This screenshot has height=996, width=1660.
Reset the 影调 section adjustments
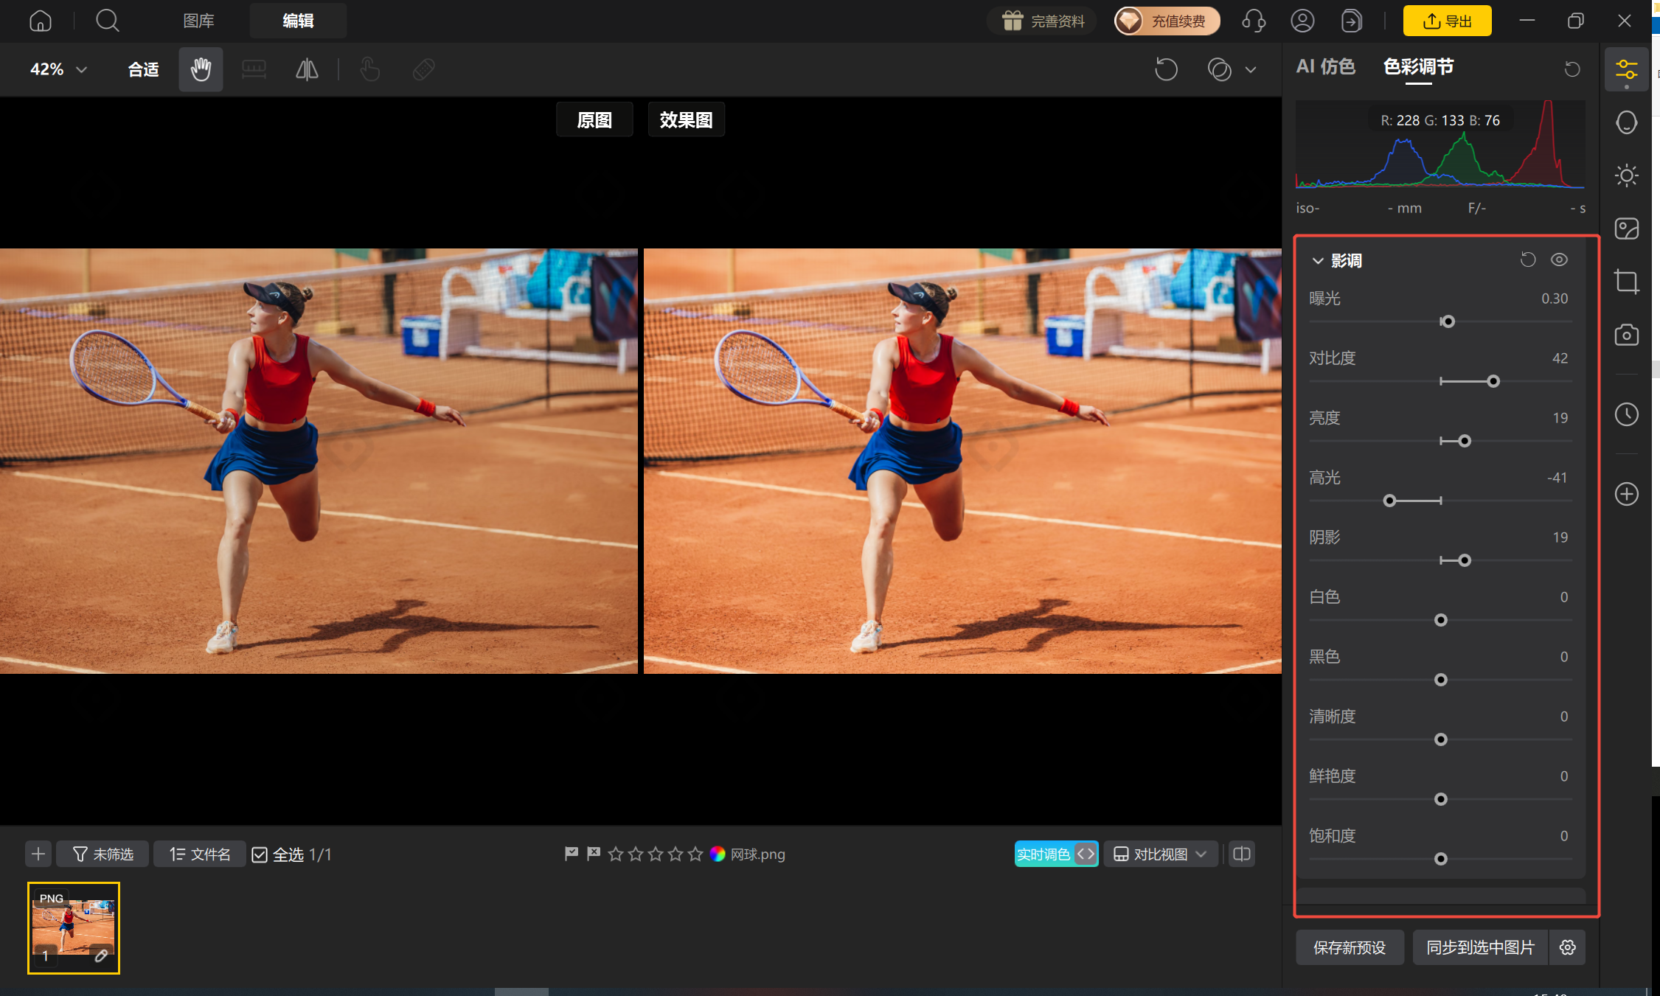pos(1527,260)
